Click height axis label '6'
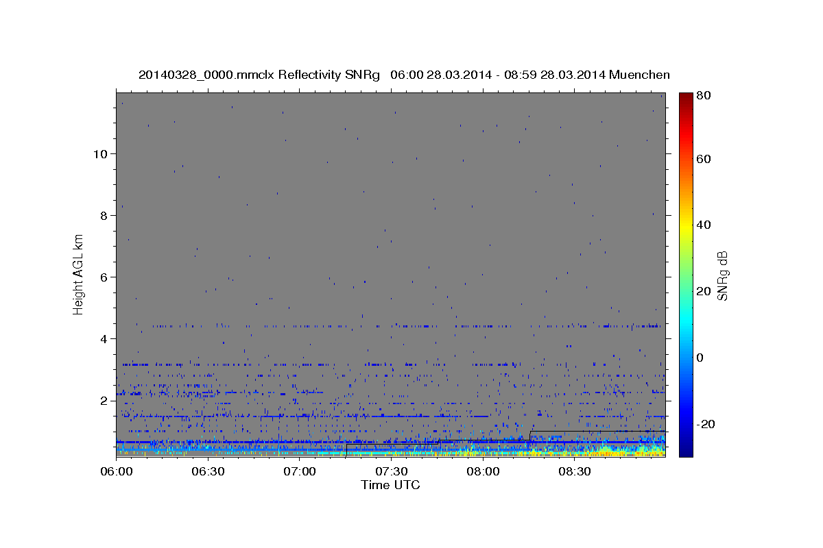The image size is (823, 548). (103, 277)
